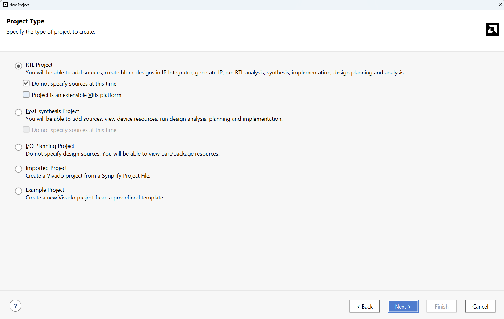Choose the I/O Planning Project radio button
The width and height of the screenshot is (504, 319).
click(x=19, y=147)
